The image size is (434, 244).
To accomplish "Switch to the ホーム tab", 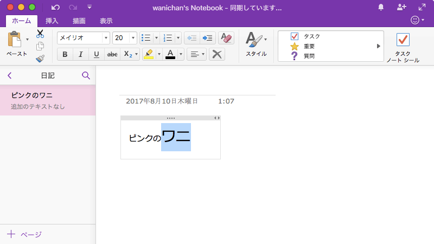I will tap(22, 21).
